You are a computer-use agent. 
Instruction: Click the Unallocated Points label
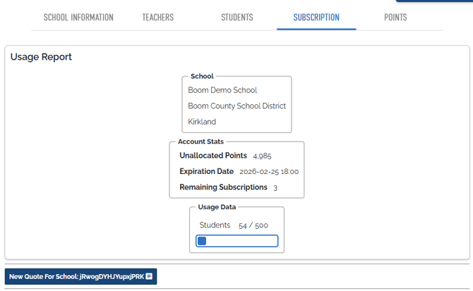(213, 156)
